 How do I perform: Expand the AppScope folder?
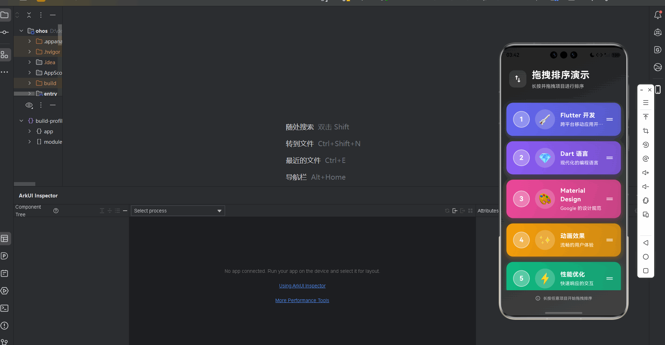tap(30, 73)
